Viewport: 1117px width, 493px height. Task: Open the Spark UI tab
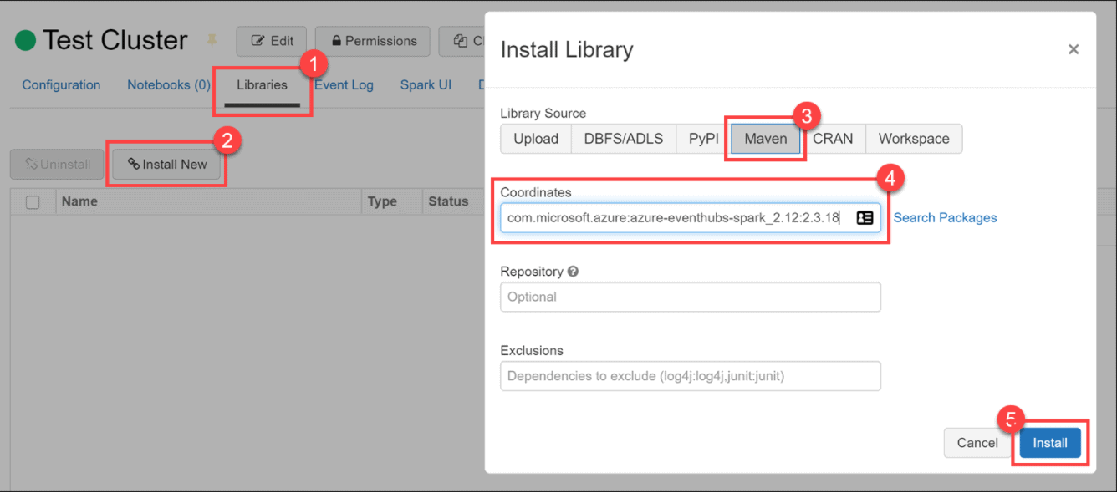[x=426, y=85]
